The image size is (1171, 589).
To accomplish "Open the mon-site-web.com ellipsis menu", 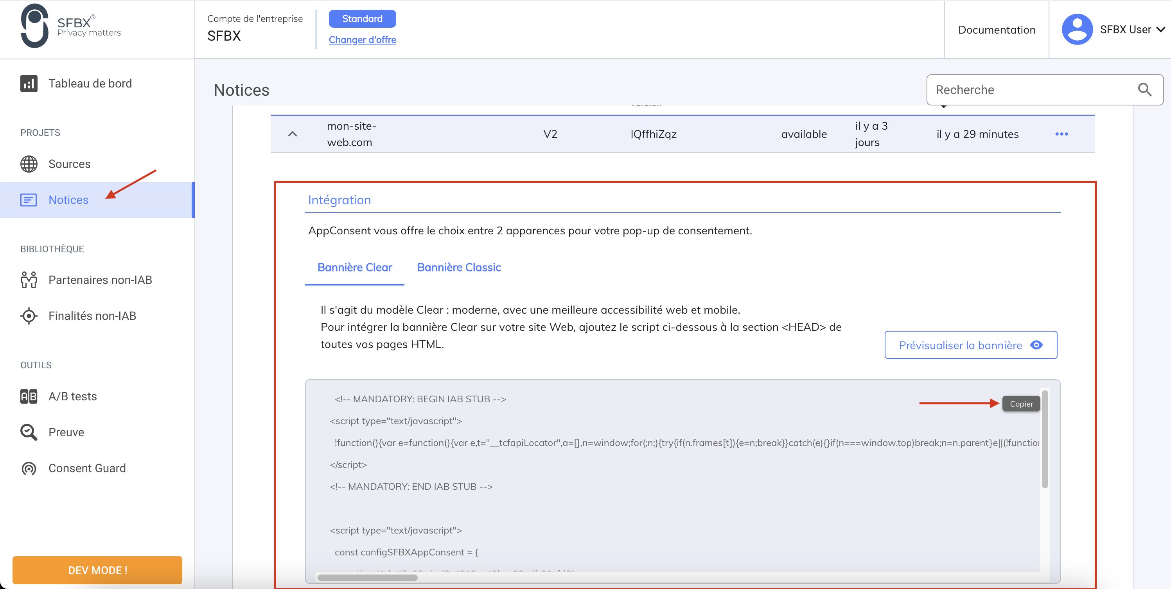I will [x=1062, y=134].
